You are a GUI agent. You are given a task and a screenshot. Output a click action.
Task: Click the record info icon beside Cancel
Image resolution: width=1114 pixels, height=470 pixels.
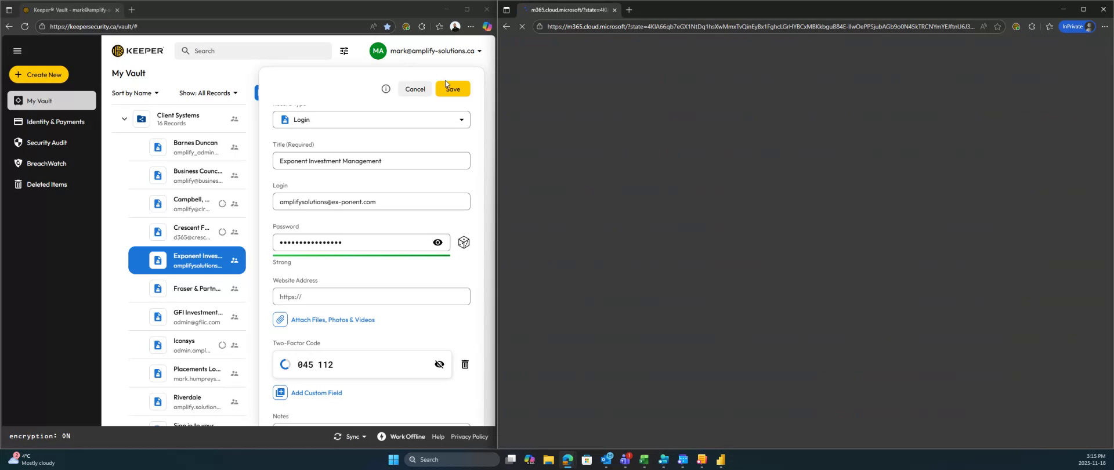pos(386,89)
